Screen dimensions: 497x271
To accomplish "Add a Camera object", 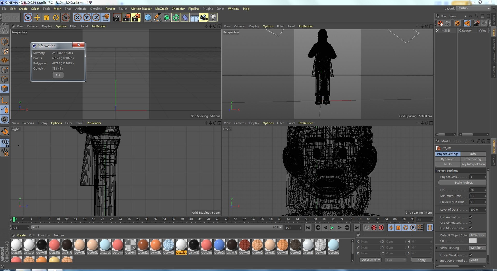I will [x=204, y=18].
